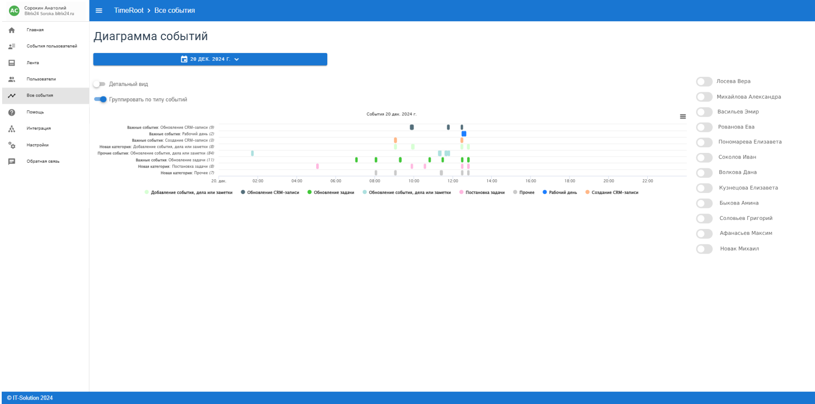815x404 pixels.
Task: Toggle on user Лосева Вера
Action: point(704,82)
